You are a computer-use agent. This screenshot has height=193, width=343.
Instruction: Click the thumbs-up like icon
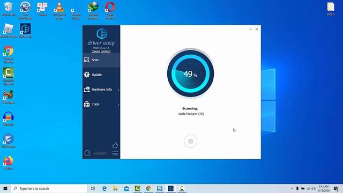[x=115, y=145]
